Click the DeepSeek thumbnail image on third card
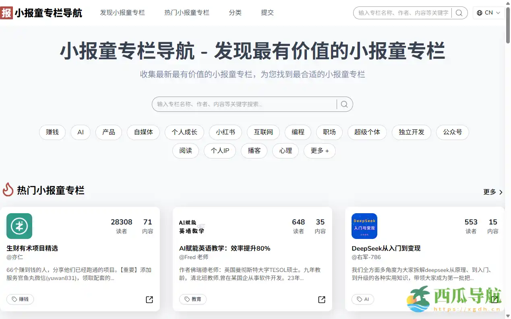Image resolution: width=511 pixels, height=319 pixels. click(x=364, y=226)
